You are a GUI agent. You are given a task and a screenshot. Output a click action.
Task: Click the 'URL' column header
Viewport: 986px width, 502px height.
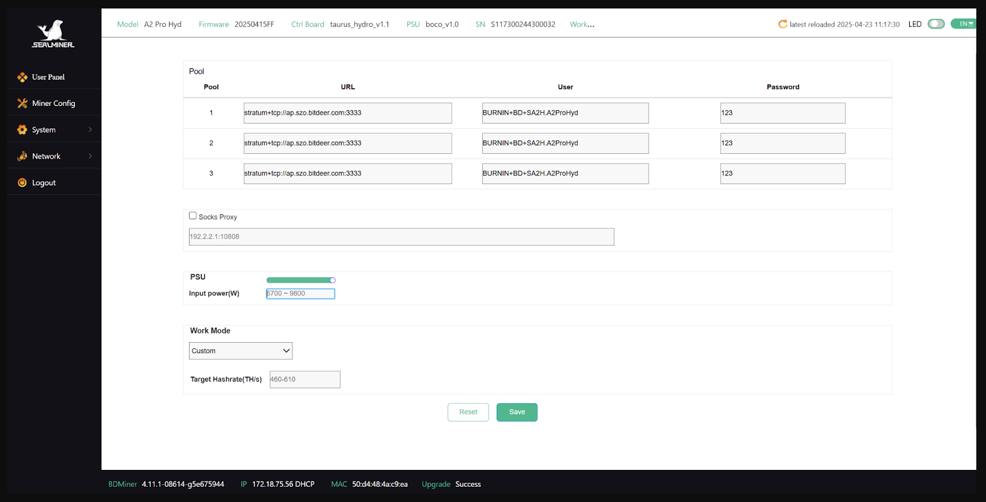(348, 87)
